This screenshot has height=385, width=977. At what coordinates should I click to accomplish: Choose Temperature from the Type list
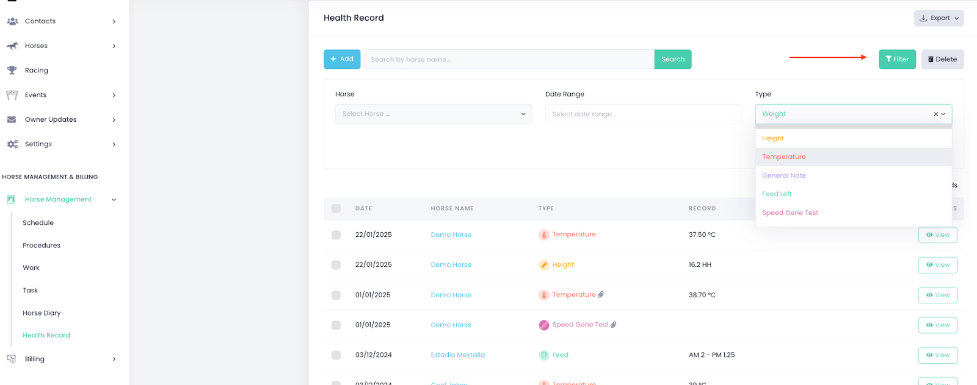(x=784, y=157)
